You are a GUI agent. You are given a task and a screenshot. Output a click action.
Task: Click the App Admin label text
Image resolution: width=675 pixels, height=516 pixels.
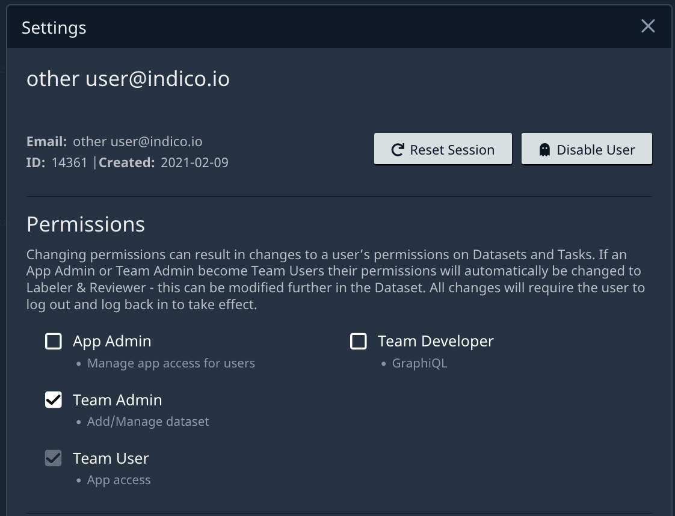(112, 342)
